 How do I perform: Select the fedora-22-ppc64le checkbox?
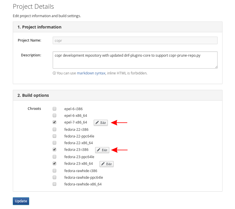pos(54,136)
